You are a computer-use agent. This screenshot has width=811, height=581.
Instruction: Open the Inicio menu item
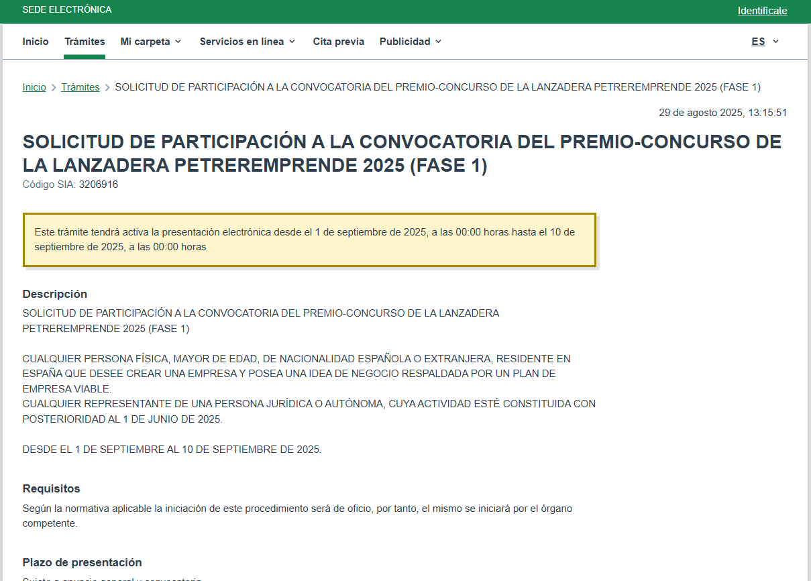(36, 42)
